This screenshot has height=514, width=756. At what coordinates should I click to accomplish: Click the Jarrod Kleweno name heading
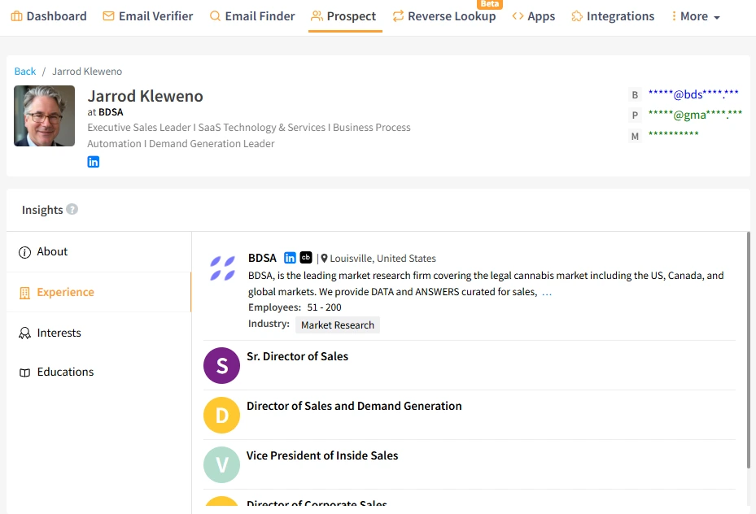click(145, 96)
